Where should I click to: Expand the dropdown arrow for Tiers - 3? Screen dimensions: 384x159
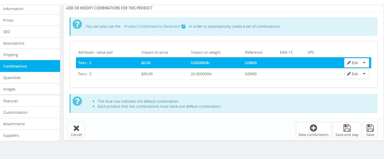pyautogui.click(x=364, y=74)
